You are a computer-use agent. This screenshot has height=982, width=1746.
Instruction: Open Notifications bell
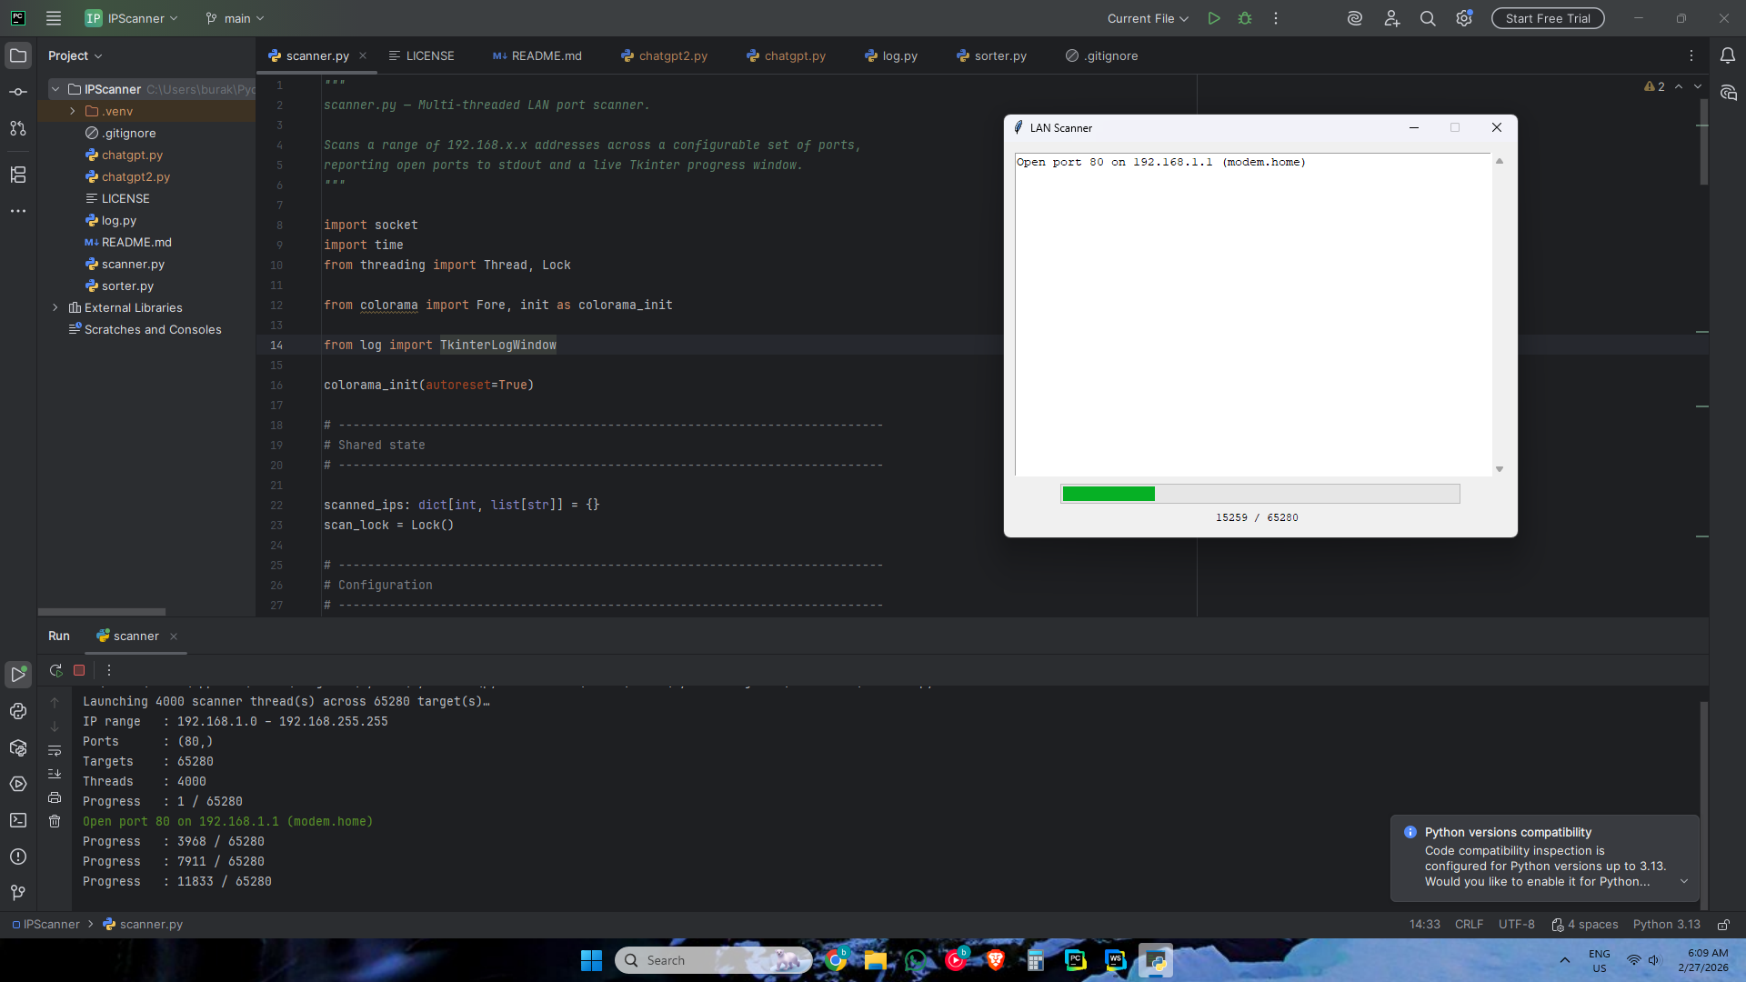pos(1728,55)
